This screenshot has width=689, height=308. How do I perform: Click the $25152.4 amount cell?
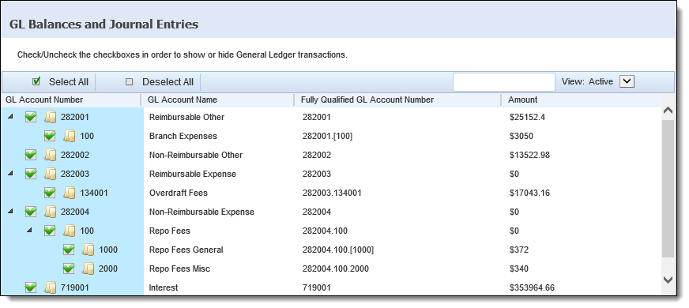pos(527,118)
